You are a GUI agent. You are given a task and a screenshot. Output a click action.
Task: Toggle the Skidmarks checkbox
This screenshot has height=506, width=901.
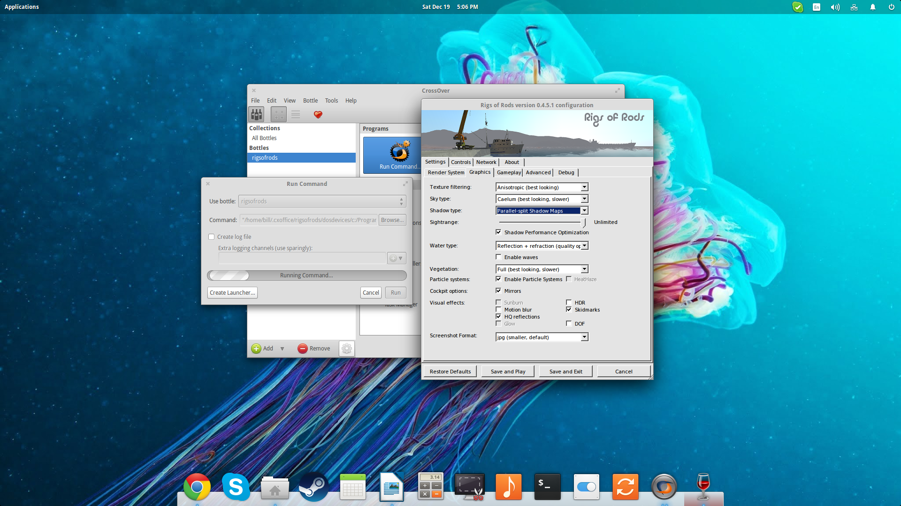pos(569,309)
